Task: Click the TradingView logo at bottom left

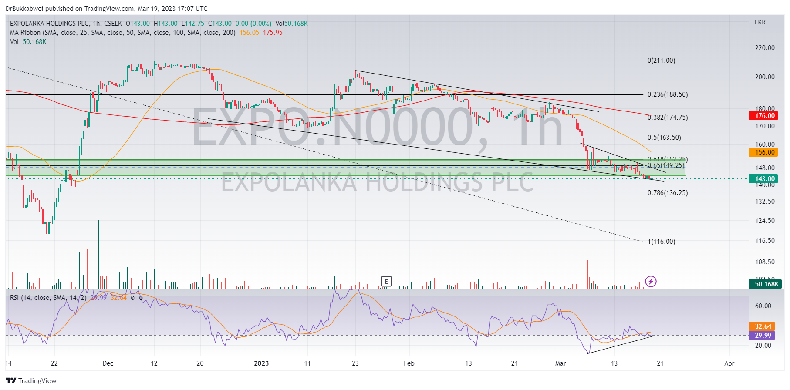Action: click(x=31, y=380)
